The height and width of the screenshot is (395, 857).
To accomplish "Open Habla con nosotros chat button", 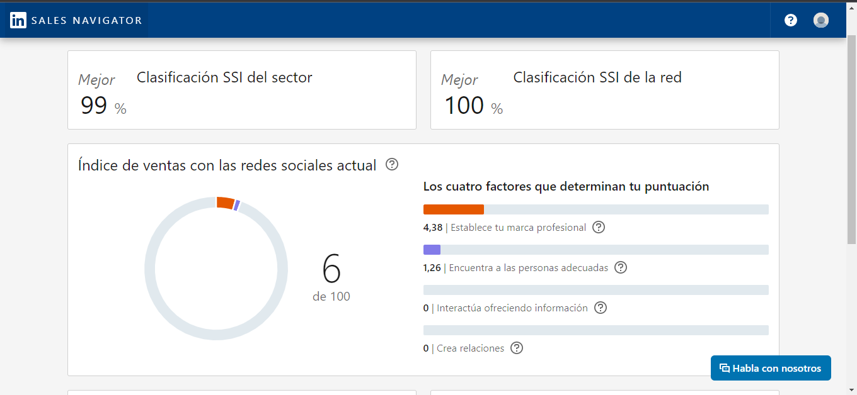I will click(771, 368).
